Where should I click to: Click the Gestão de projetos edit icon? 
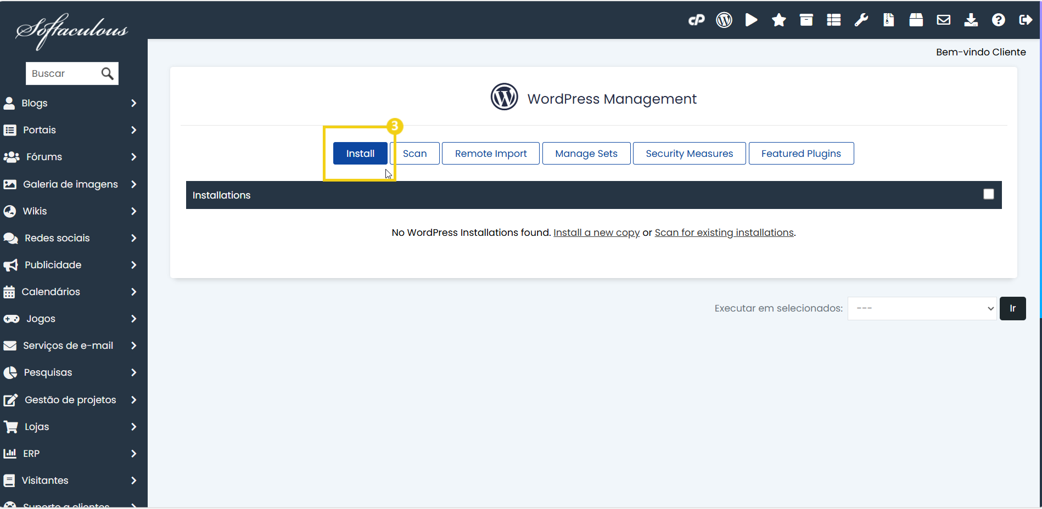click(11, 400)
